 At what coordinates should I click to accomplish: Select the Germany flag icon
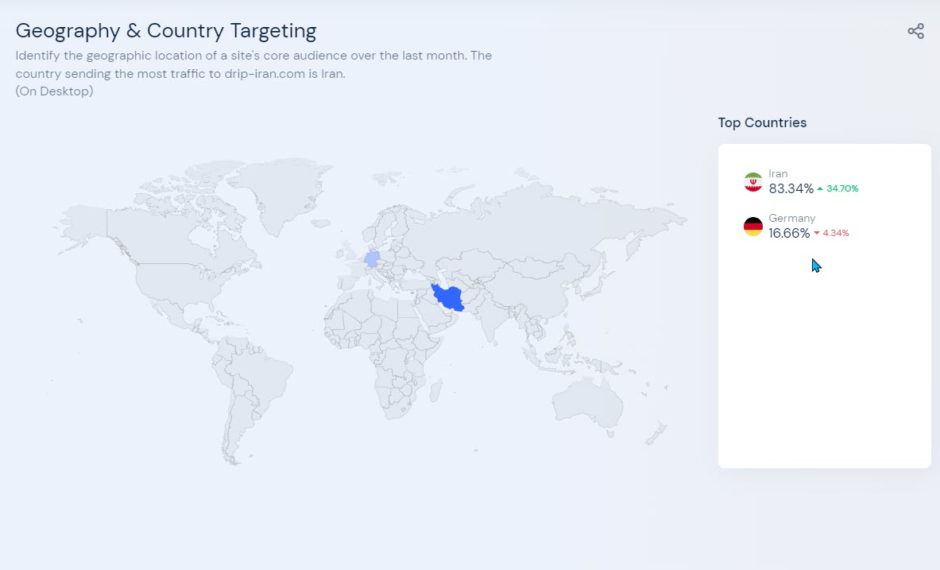click(753, 227)
